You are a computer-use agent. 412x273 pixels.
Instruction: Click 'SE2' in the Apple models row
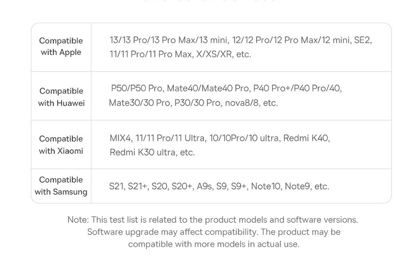point(362,40)
